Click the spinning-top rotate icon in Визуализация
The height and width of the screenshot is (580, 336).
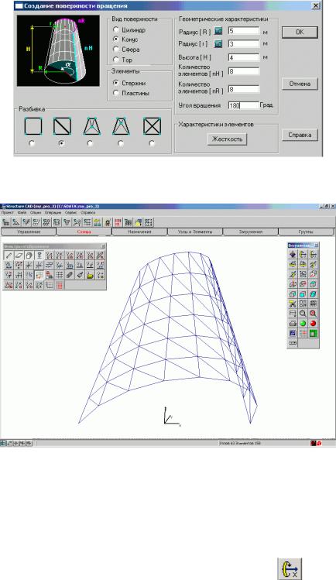click(x=293, y=255)
